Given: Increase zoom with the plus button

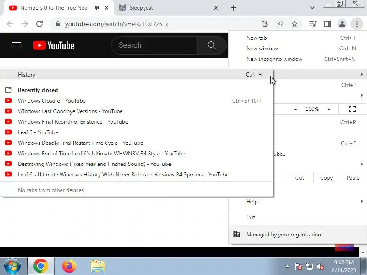Looking at the screenshot, I should (329, 109).
